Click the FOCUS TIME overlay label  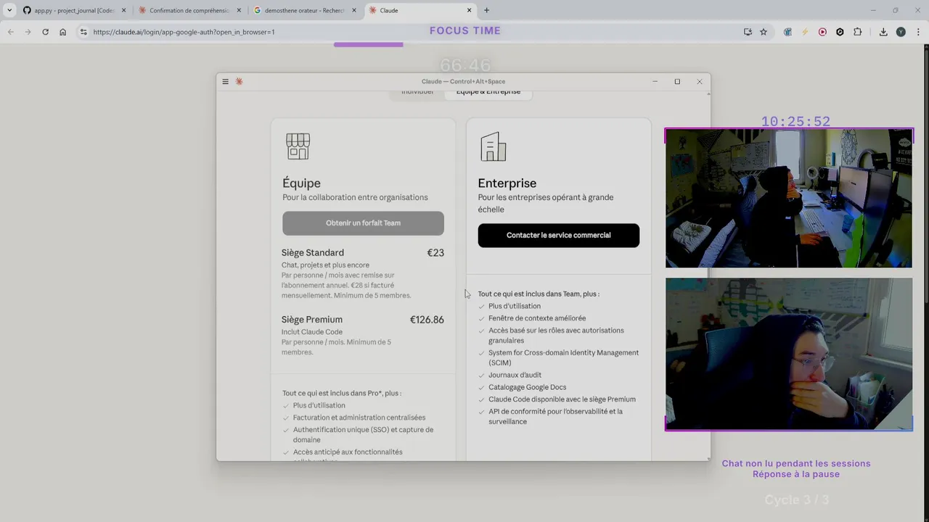click(465, 30)
